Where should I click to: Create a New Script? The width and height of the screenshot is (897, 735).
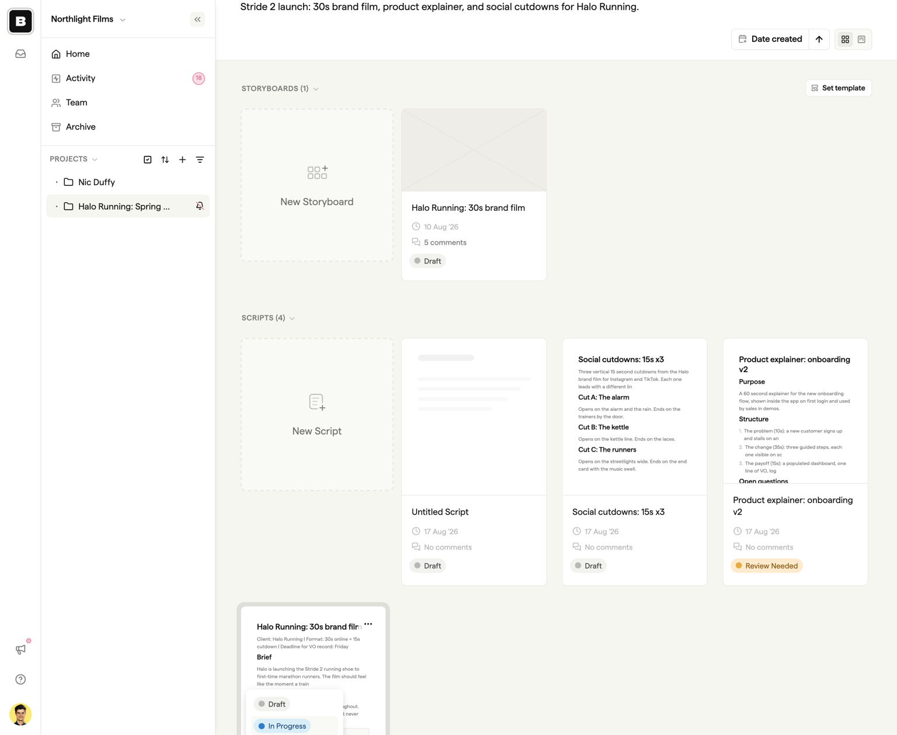(x=317, y=415)
